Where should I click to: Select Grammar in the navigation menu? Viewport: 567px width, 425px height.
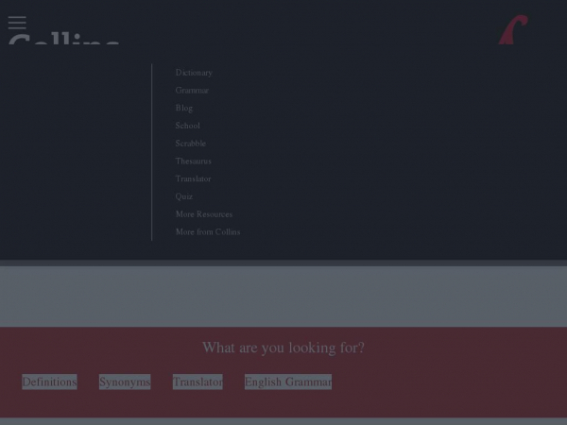pos(192,91)
